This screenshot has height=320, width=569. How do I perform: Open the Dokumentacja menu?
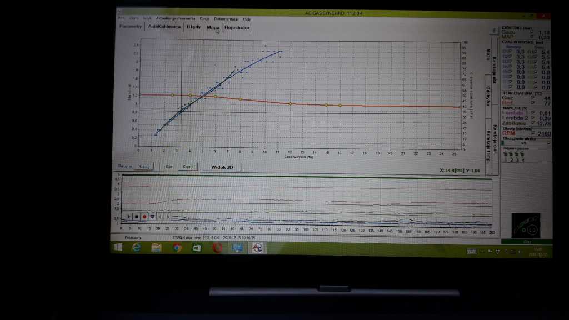click(x=226, y=19)
